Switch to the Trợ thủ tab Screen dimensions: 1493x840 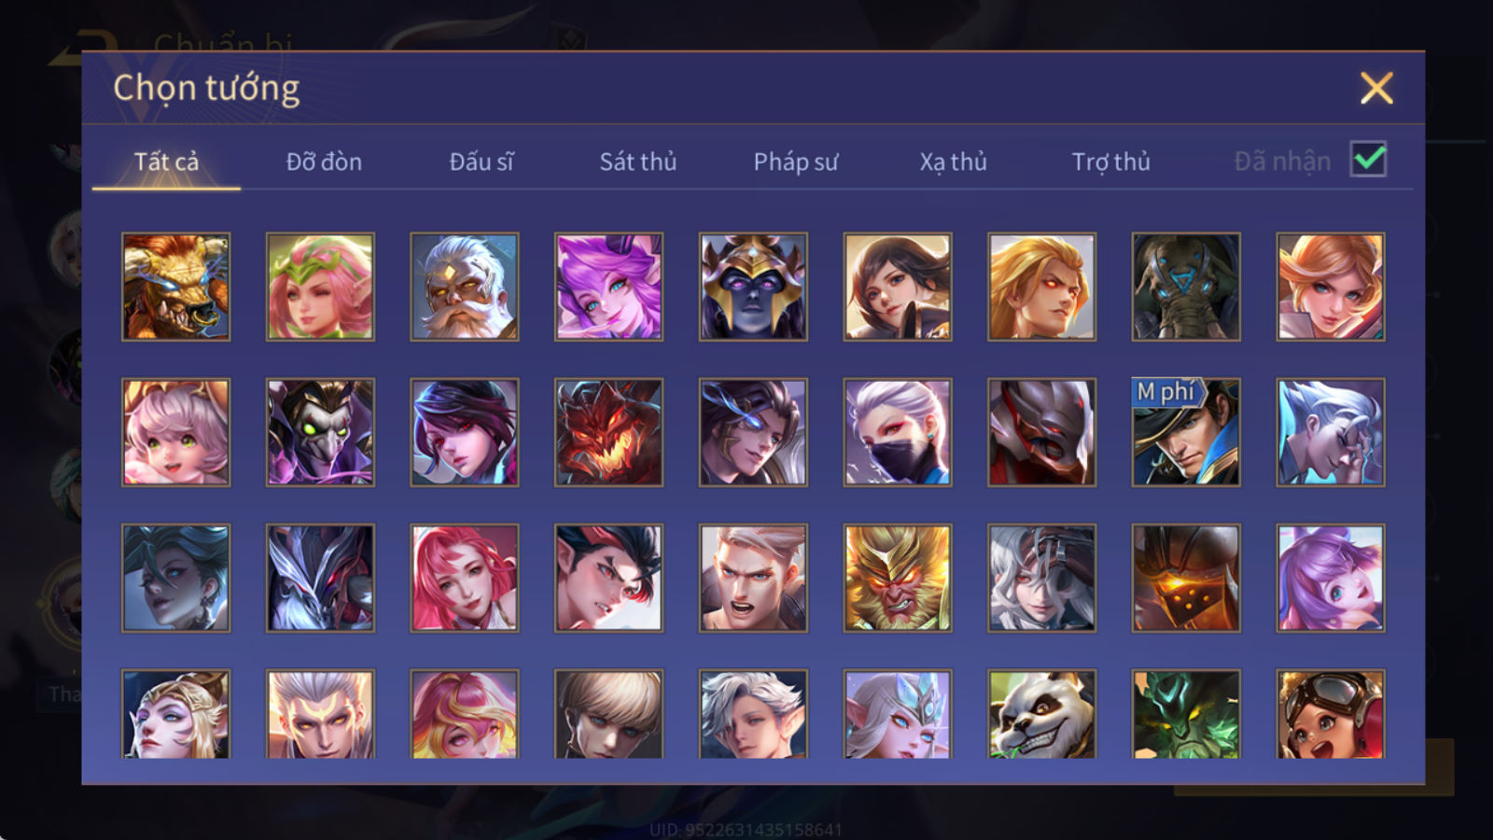coord(1110,161)
